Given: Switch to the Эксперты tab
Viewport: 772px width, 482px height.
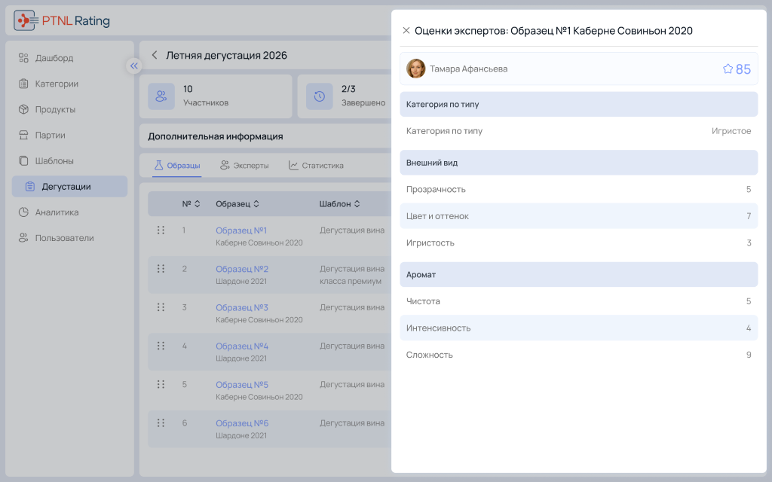Looking at the screenshot, I should tap(244, 165).
